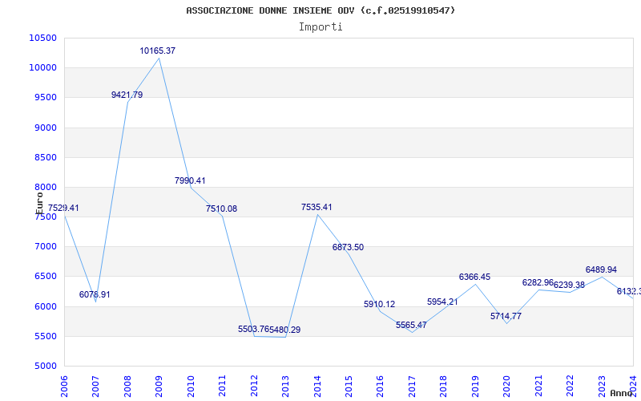This screenshot has width=641, height=401.
Task: Click the 2010 x-axis year label
Action: (191, 386)
